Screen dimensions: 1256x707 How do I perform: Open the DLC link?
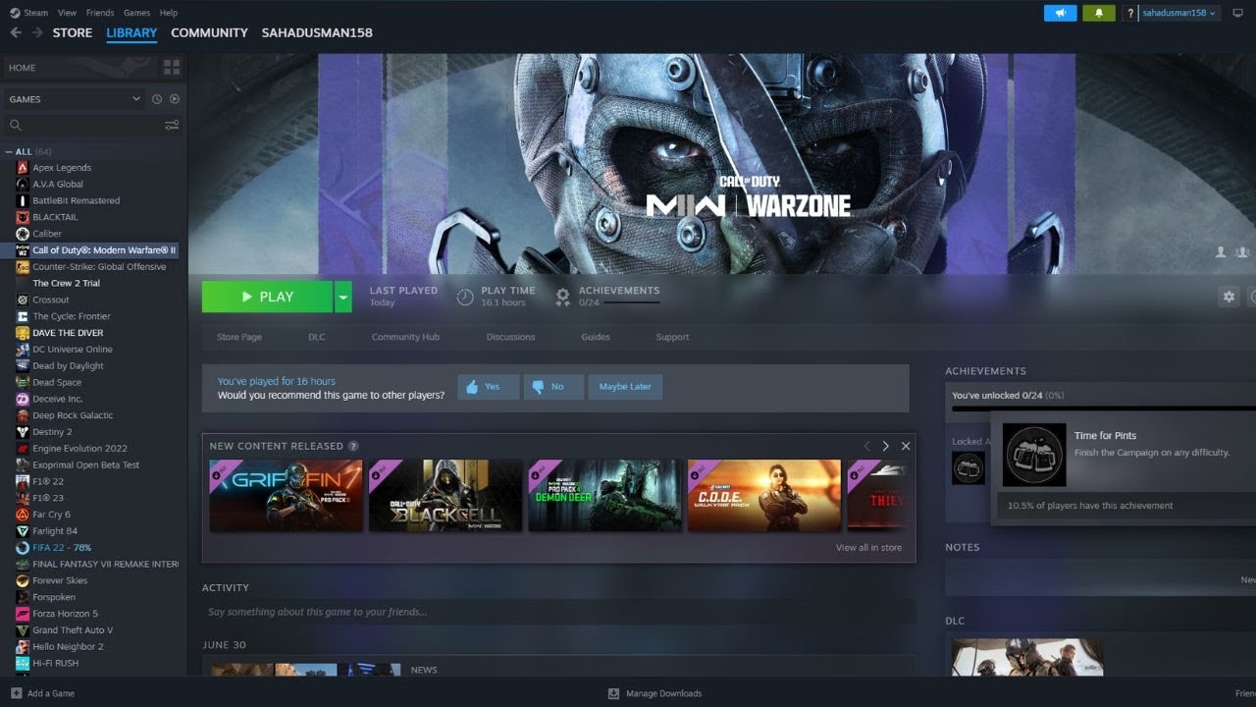tap(316, 337)
